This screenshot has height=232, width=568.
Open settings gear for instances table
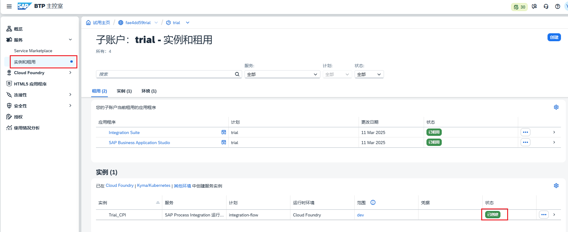pos(556,186)
